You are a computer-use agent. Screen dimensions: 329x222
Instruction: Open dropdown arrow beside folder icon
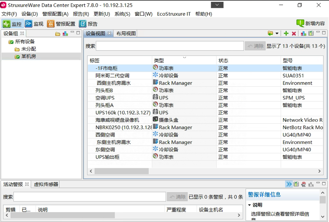pyautogui.click(x=277, y=33)
